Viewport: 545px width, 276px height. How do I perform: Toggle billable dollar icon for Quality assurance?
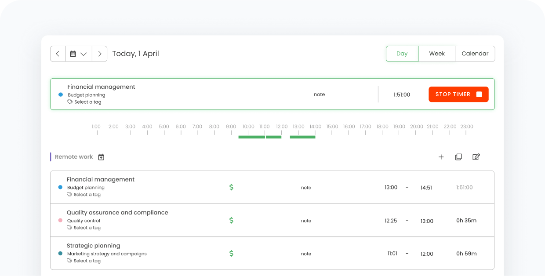click(231, 221)
